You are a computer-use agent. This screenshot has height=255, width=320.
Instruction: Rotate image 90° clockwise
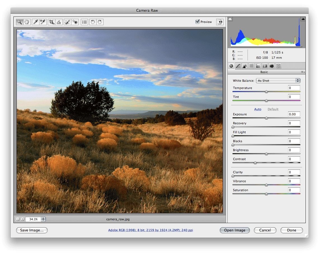[100, 22]
